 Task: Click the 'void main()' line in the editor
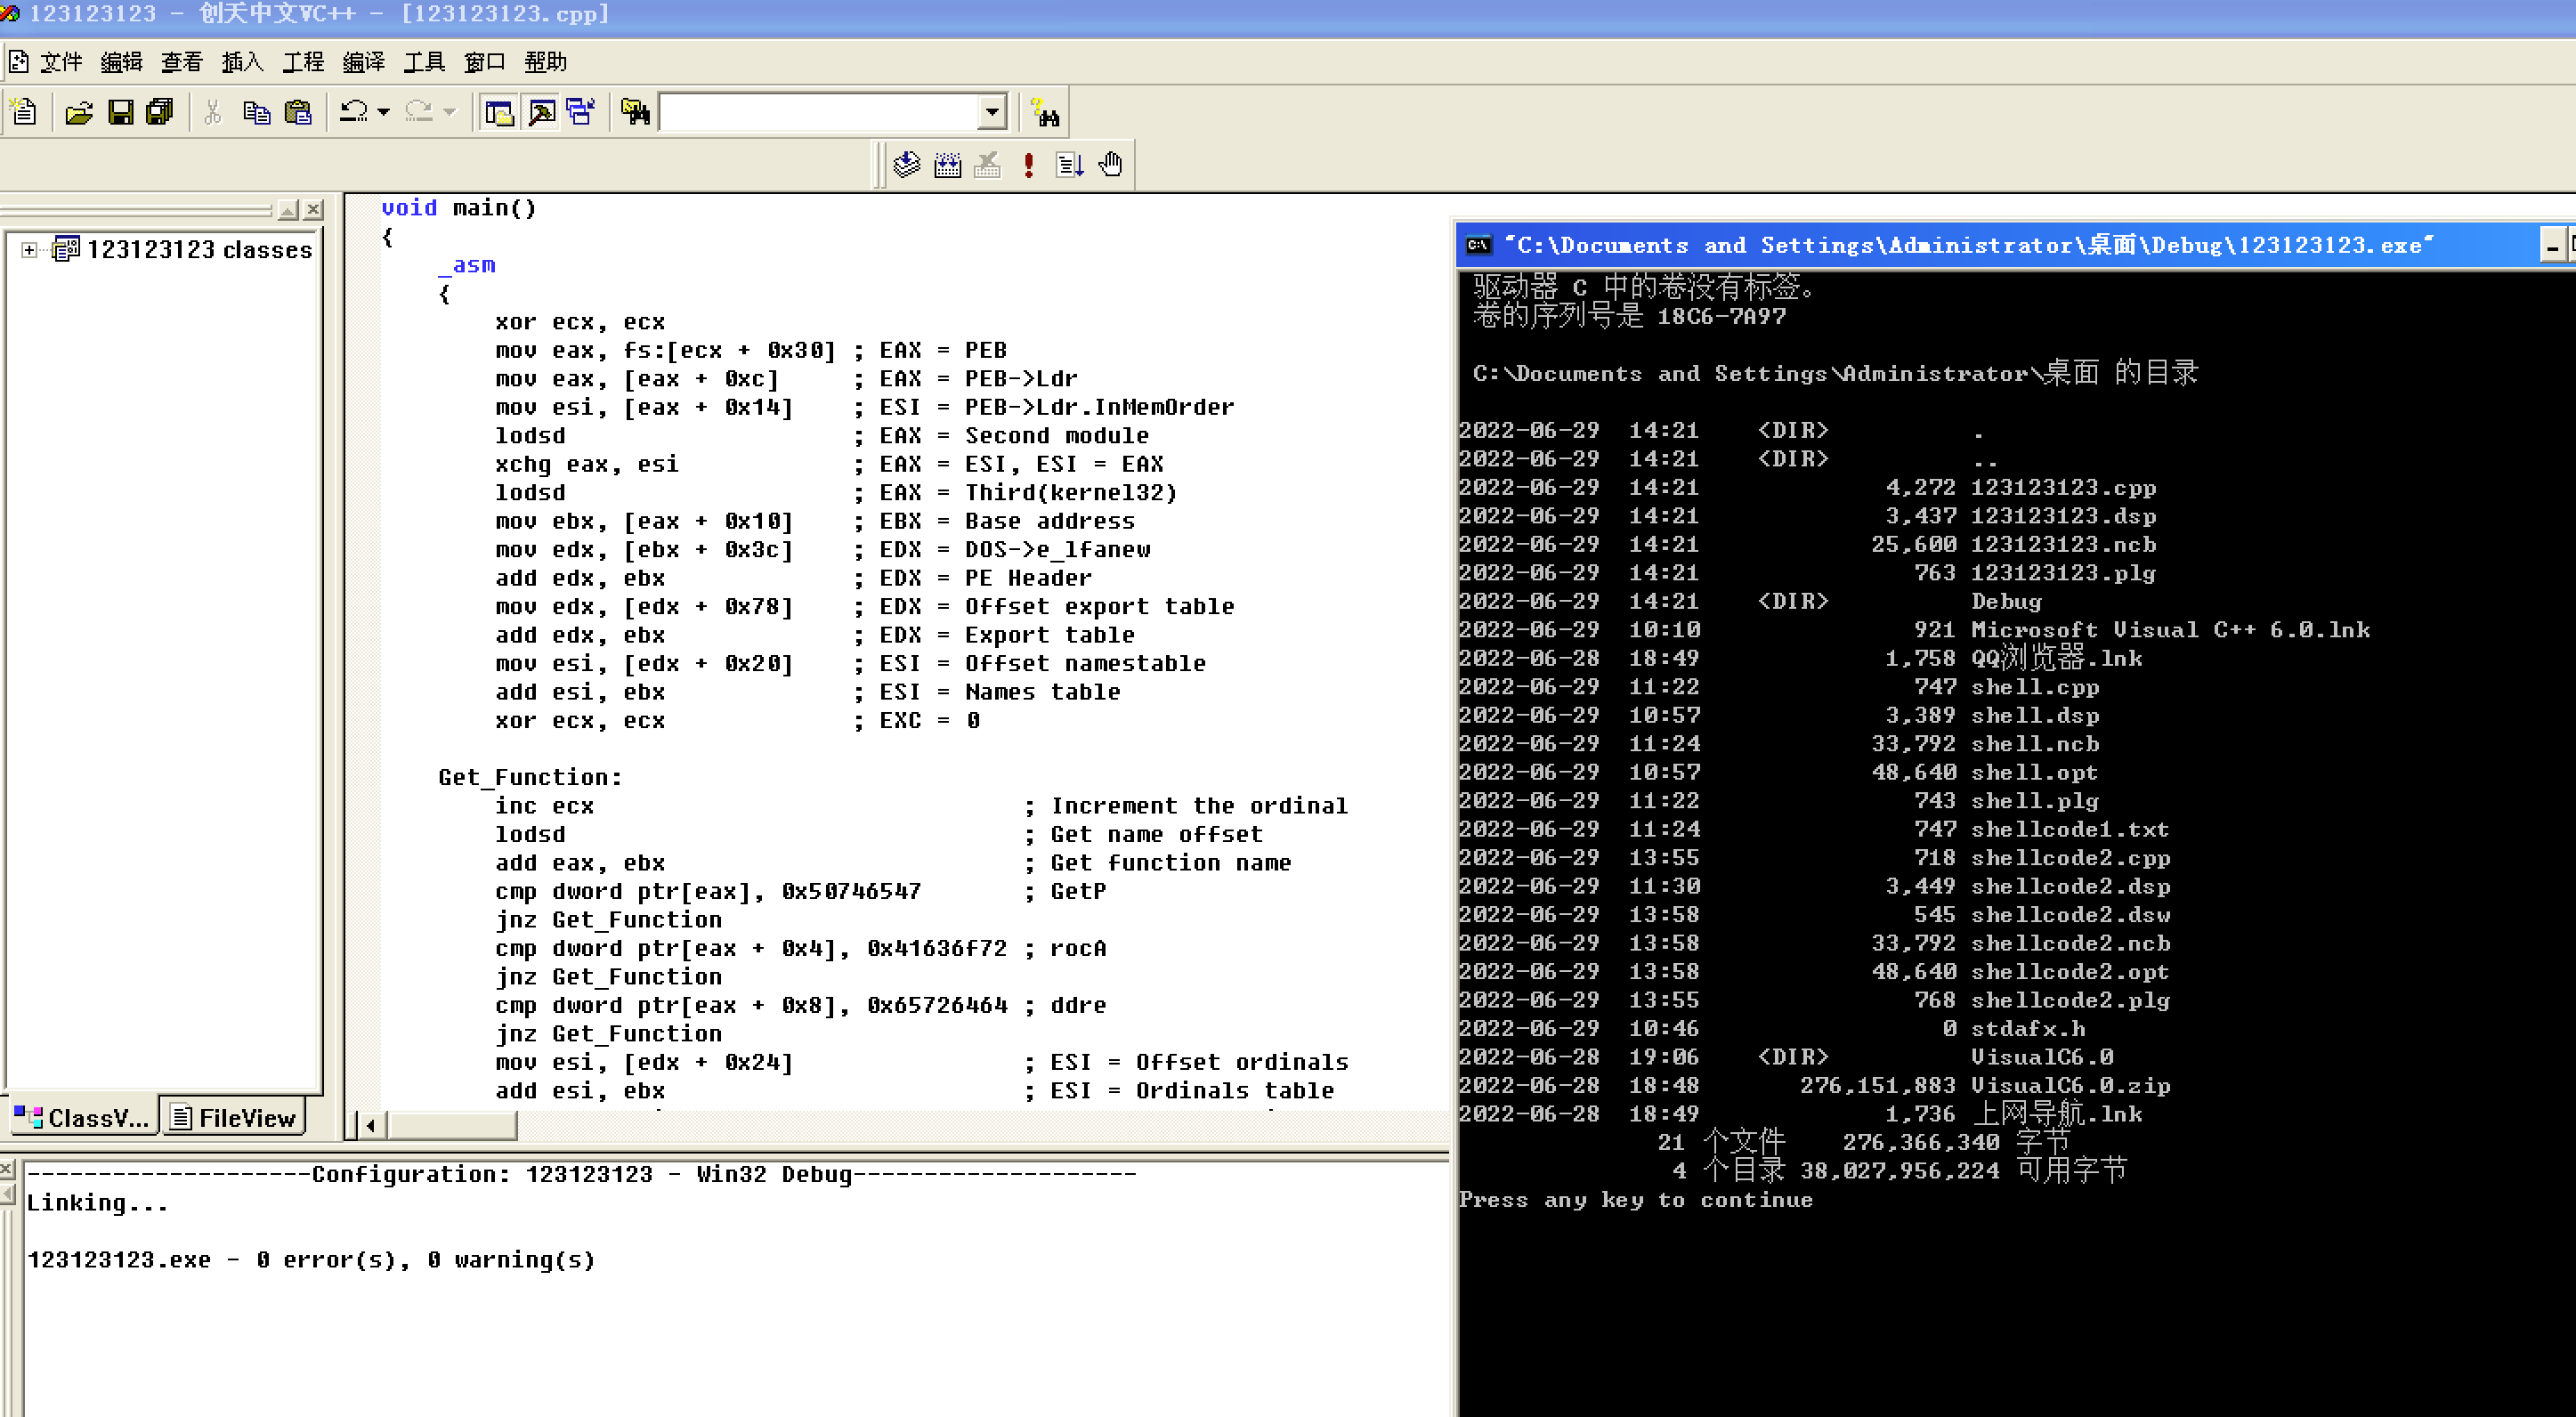[x=458, y=208]
